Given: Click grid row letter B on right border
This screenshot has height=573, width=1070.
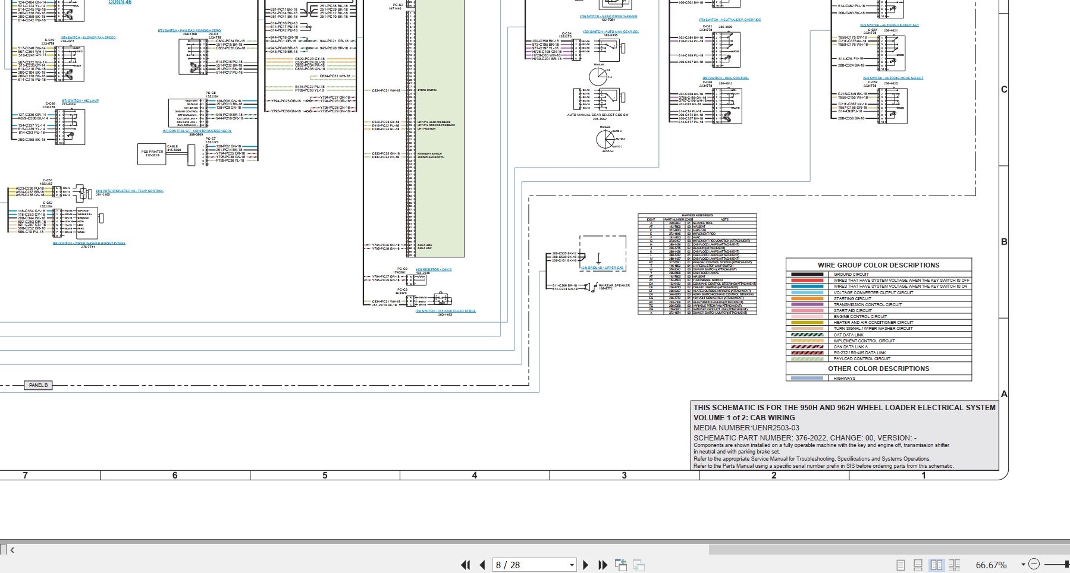Looking at the screenshot, I should (1004, 242).
